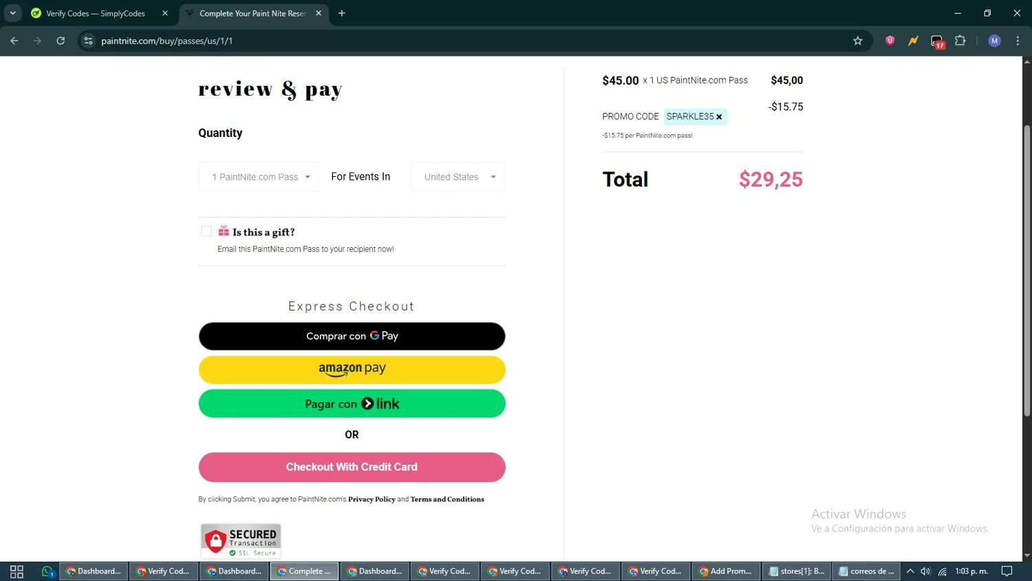
Task: Open the volume speaker icon
Action: [x=926, y=571]
